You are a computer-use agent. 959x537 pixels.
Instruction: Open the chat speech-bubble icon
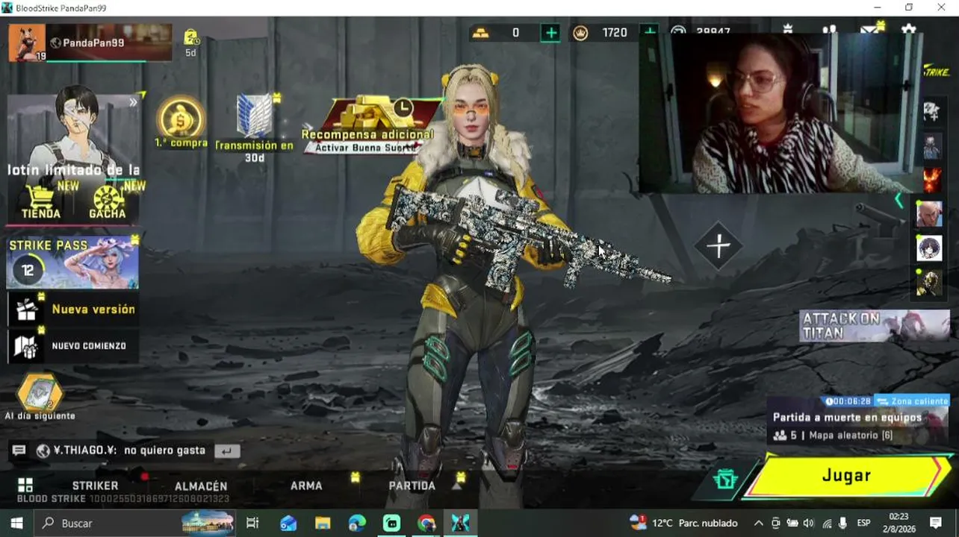coord(19,450)
